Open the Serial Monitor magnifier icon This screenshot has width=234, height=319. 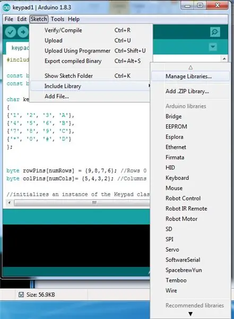(x=215, y=32)
